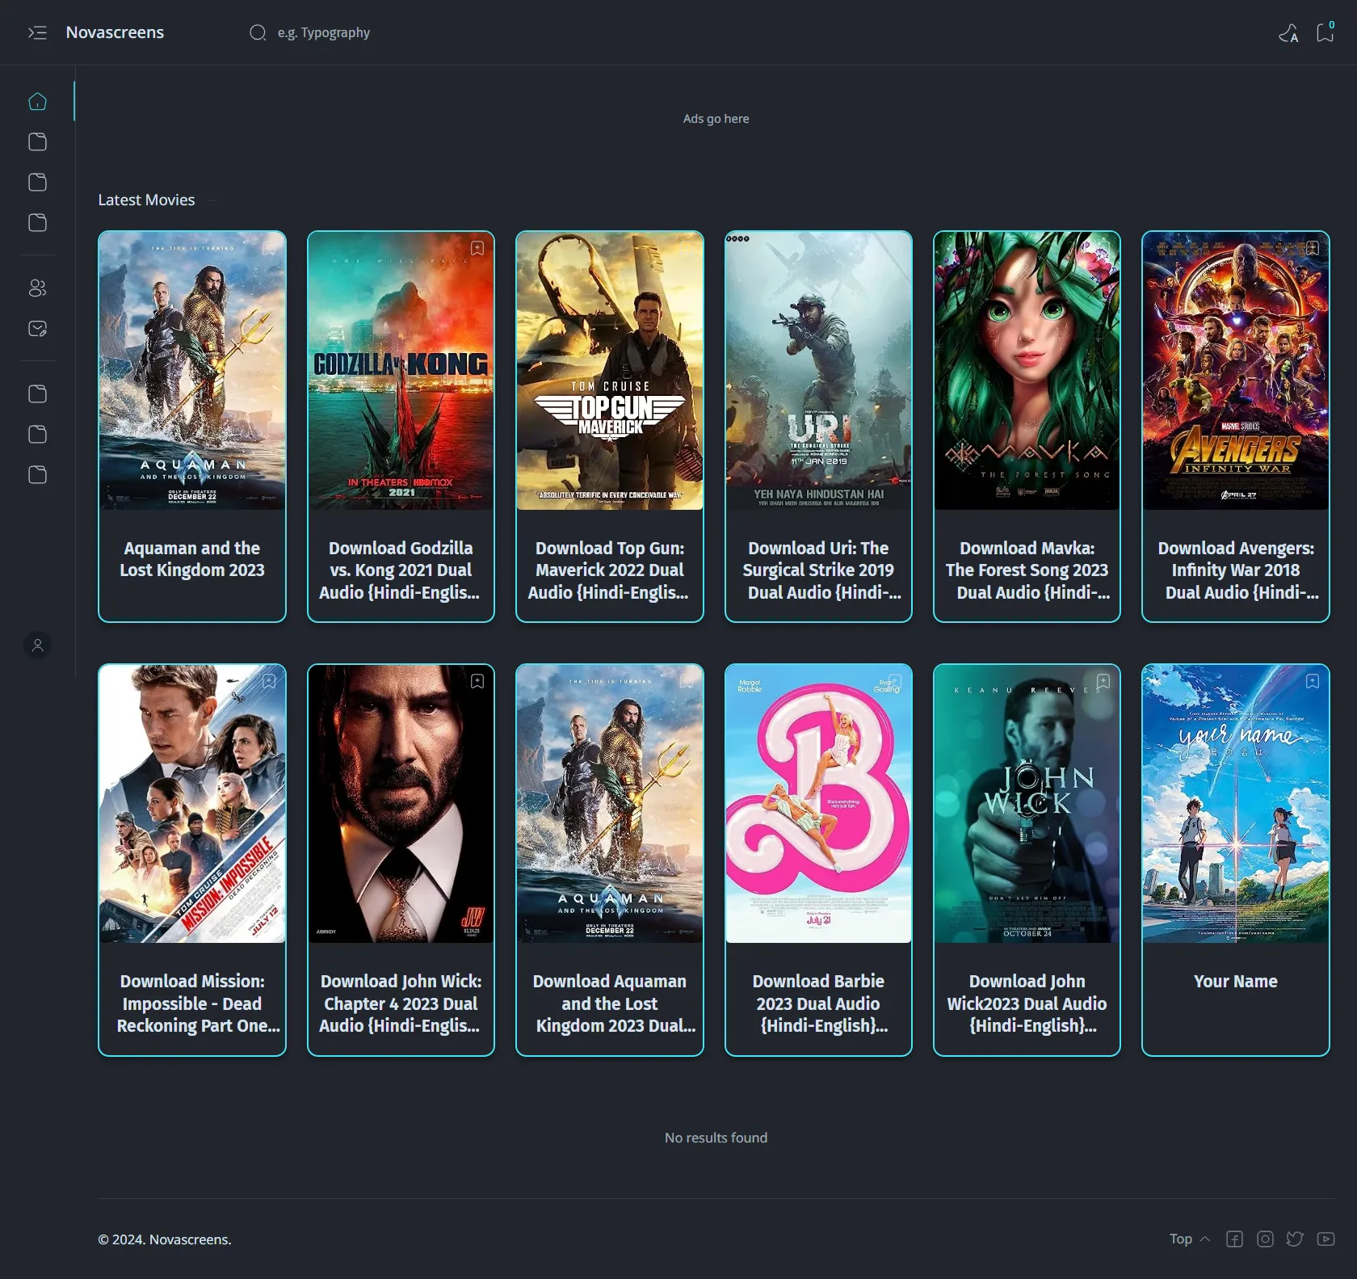This screenshot has height=1279, width=1357.
Task: Click the Barbie pink poster
Action: tap(818, 804)
